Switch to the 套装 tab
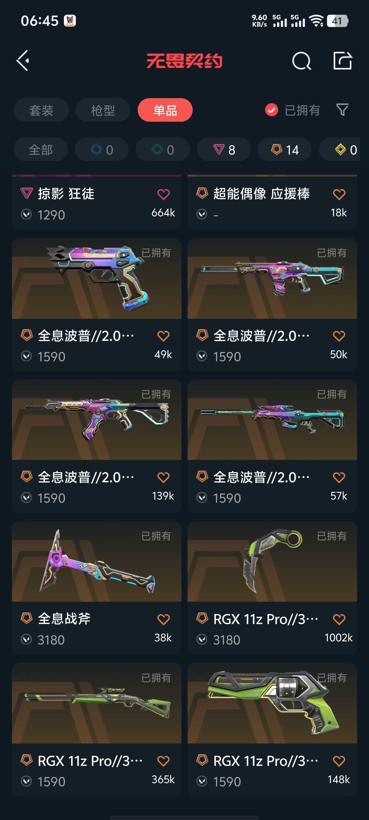369x820 pixels. click(x=41, y=110)
